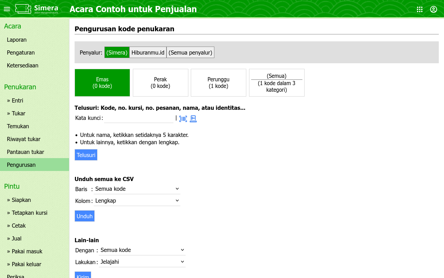Open Pengaturan in the sidebar
444x278 pixels.
tap(35, 53)
